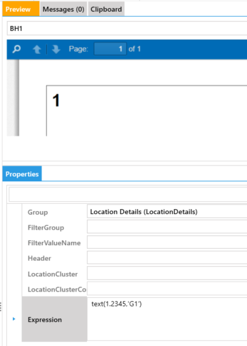The width and height of the screenshot is (247, 346).
Task: Click the LocationCluster value field
Action: [x=167, y=273]
